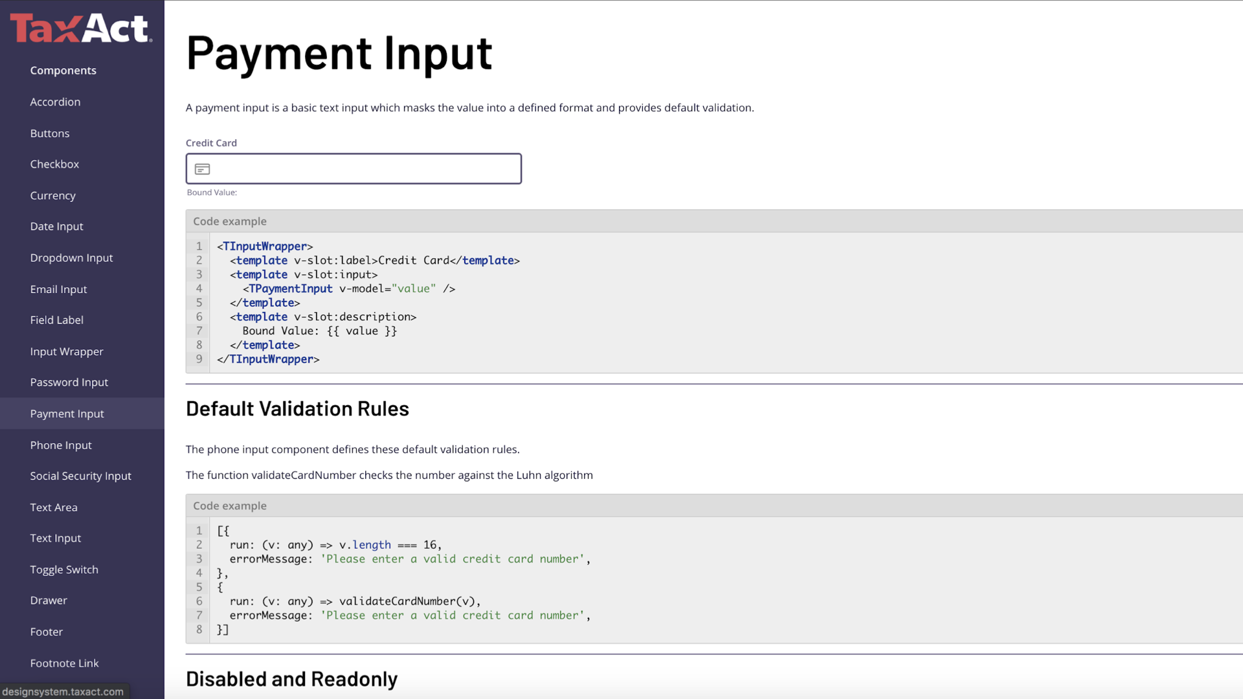The height and width of the screenshot is (699, 1243).
Task: Open the Accordion component page
Action: tap(55, 102)
